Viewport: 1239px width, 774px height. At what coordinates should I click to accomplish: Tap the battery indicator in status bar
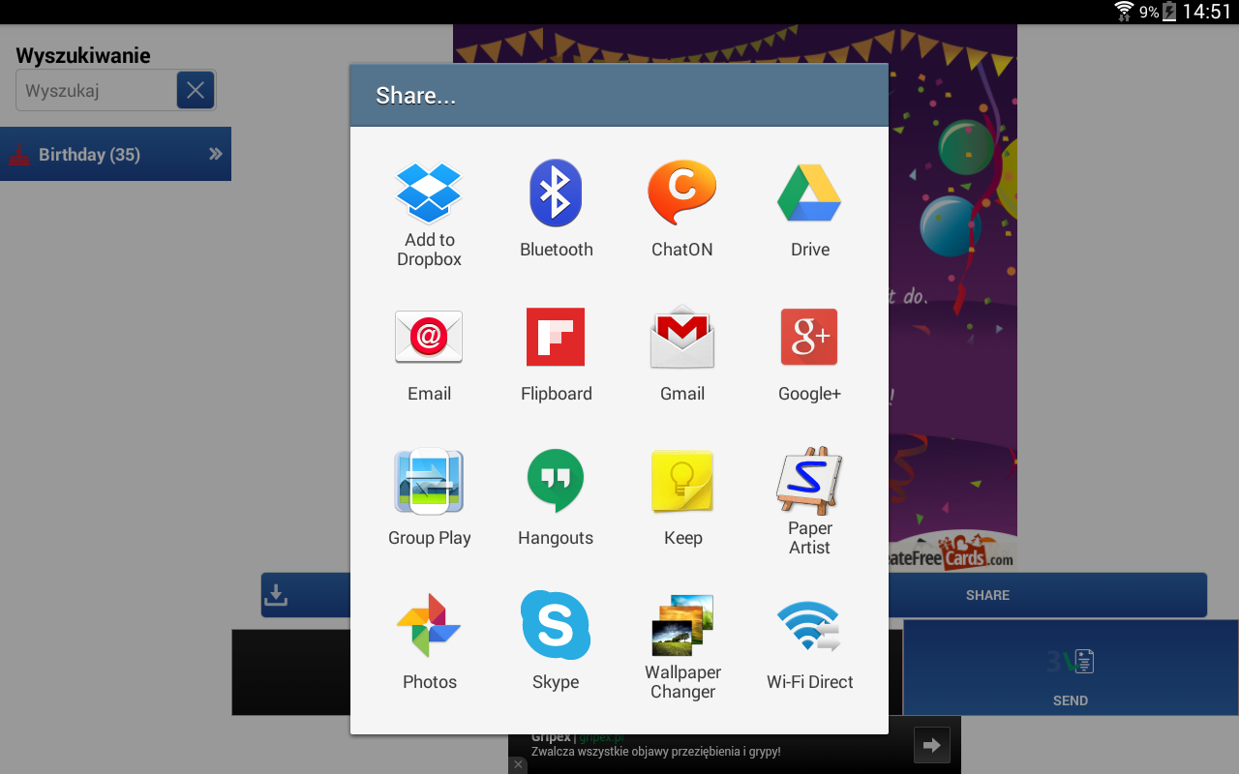click(x=1169, y=12)
